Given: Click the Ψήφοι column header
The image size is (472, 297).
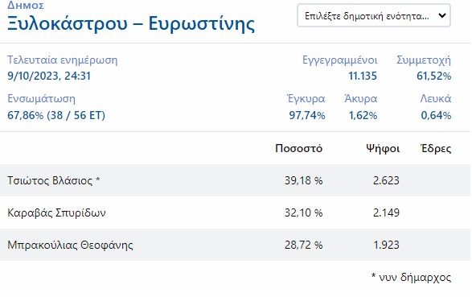Looking at the screenshot, I should pyautogui.click(x=383, y=148).
